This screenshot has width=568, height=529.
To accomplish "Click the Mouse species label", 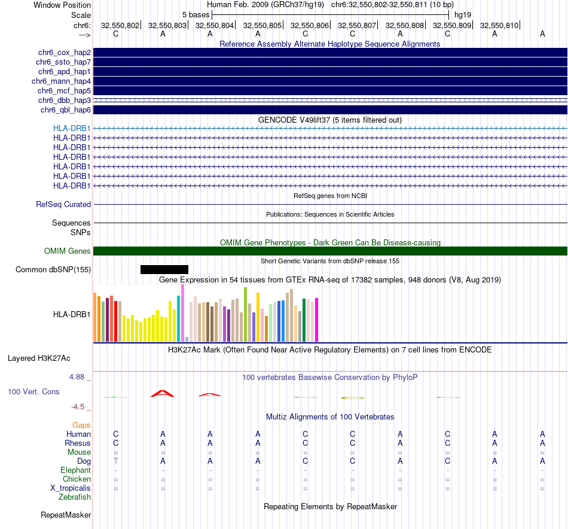I will pyautogui.click(x=79, y=452).
